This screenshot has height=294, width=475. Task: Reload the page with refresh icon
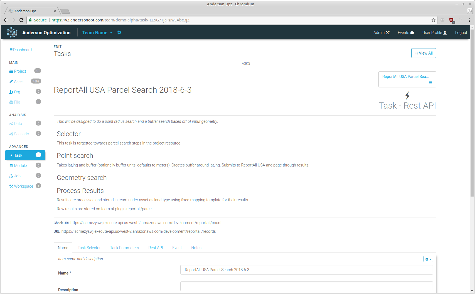pos(21,20)
